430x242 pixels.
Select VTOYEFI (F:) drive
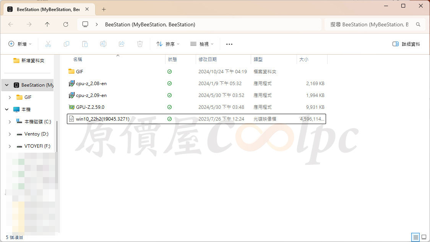(x=33, y=146)
